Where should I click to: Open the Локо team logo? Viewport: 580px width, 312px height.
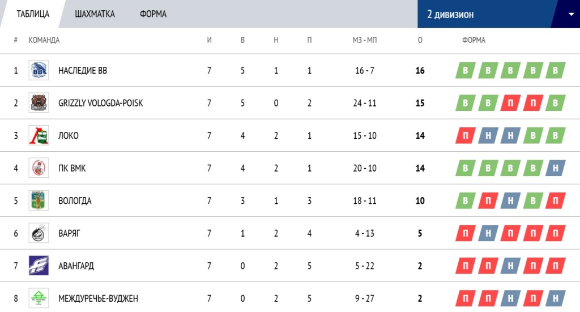click(x=39, y=135)
